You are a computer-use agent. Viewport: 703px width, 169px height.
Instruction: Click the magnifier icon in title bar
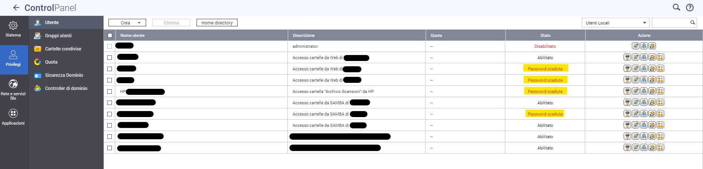[x=676, y=8]
